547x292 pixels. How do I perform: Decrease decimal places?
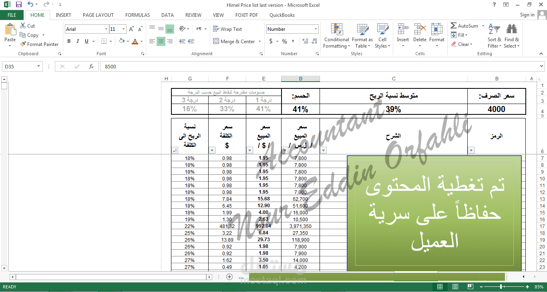click(314, 41)
